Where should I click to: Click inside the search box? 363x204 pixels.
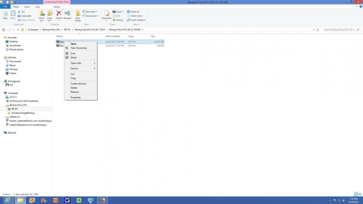pyautogui.click(x=340, y=29)
